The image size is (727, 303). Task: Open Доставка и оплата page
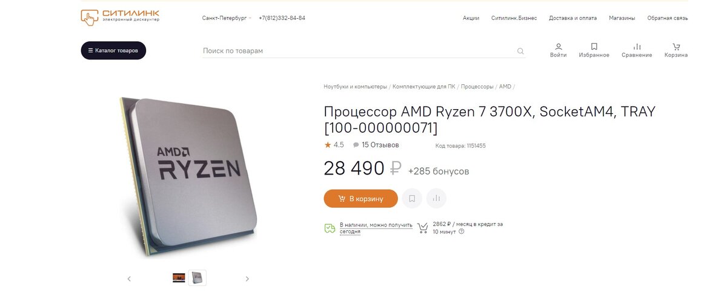click(573, 18)
